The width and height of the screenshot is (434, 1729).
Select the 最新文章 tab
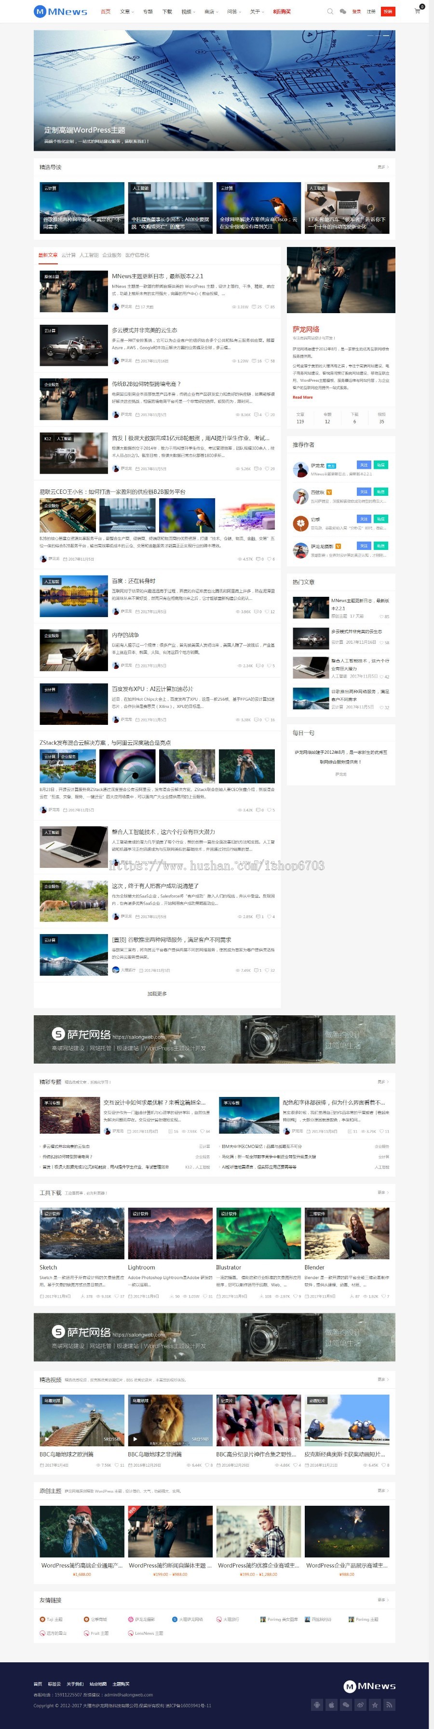tap(48, 255)
